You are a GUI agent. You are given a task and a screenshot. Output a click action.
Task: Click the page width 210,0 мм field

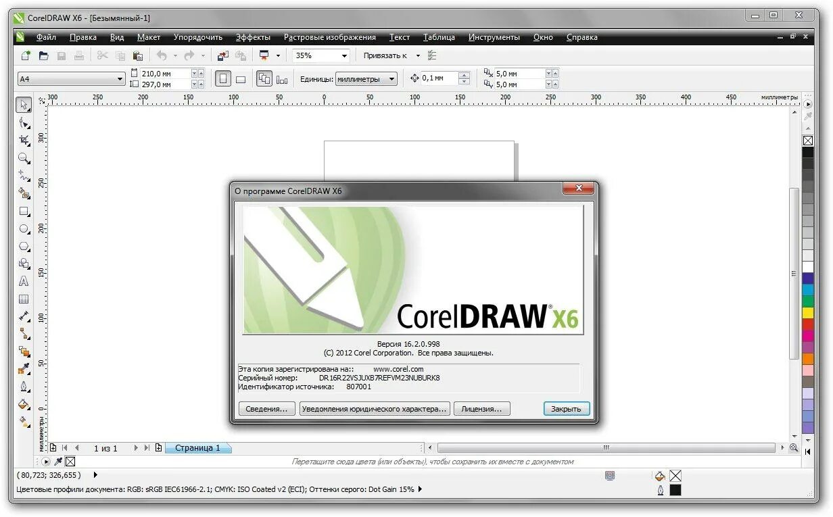click(x=165, y=73)
